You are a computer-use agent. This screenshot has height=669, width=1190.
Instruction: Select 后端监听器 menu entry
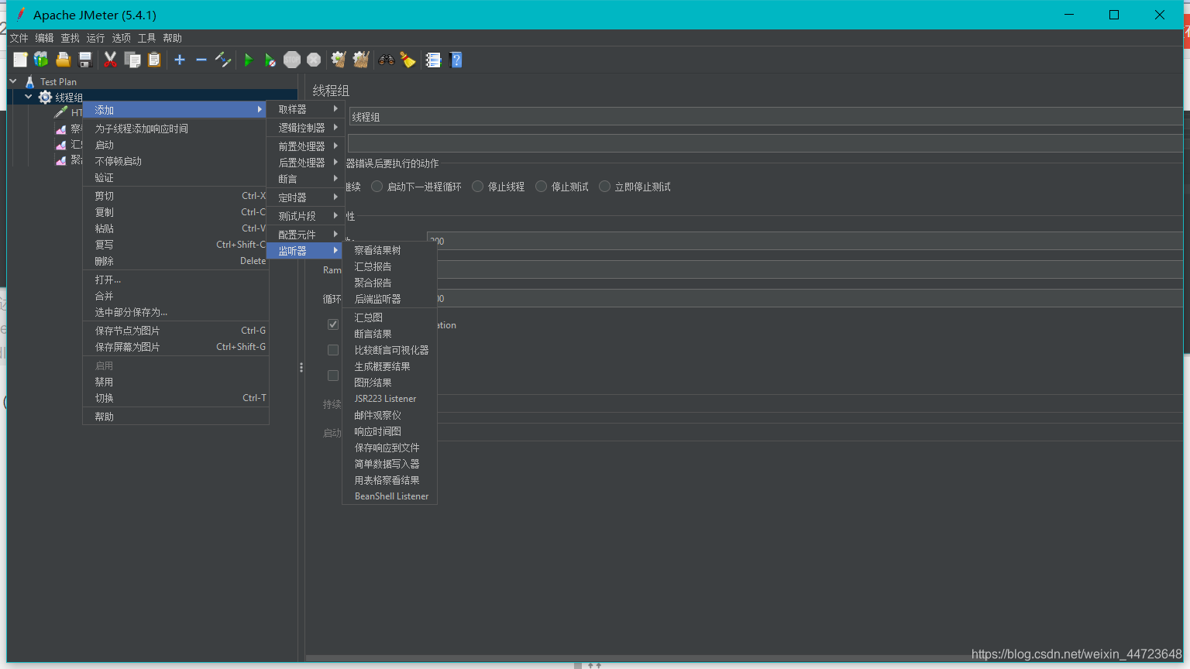tap(390, 299)
